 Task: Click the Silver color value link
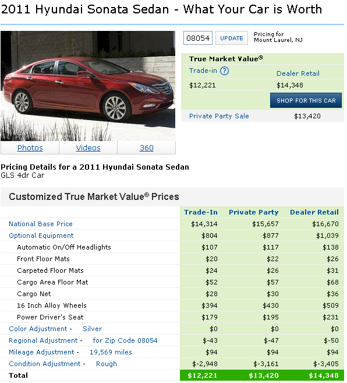[92, 329]
